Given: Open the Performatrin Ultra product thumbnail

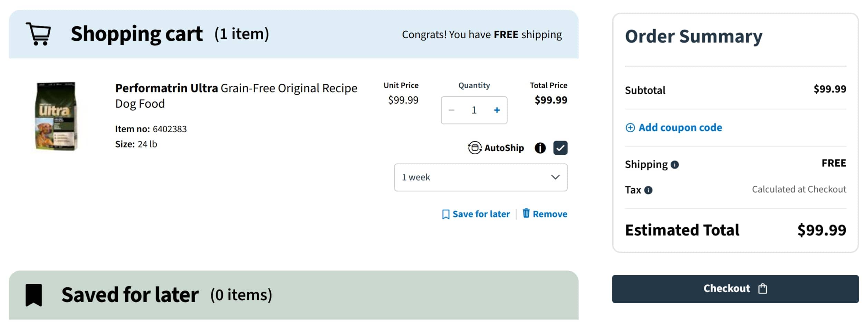Looking at the screenshot, I should [x=56, y=116].
